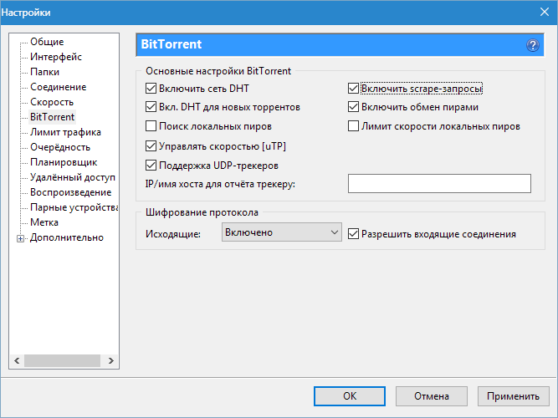Screen dimensions: 558x418
Task: Open Лимит трафика settings section
Action: [x=65, y=132]
